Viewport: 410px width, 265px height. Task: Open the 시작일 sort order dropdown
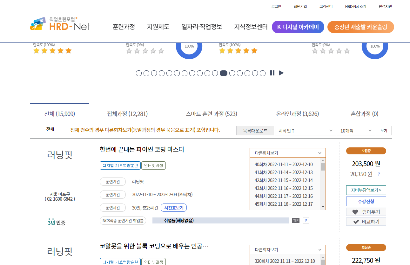(305, 131)
